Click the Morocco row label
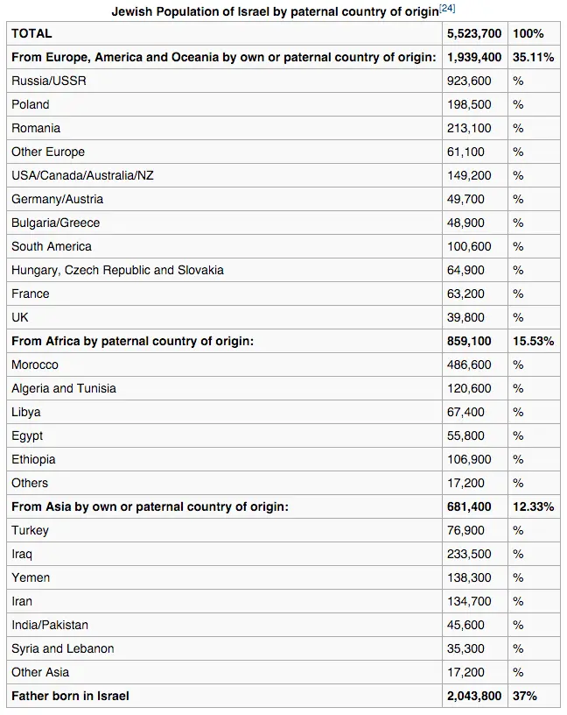The width and height of the screenshot is (567, 715). tap(35, 365)
